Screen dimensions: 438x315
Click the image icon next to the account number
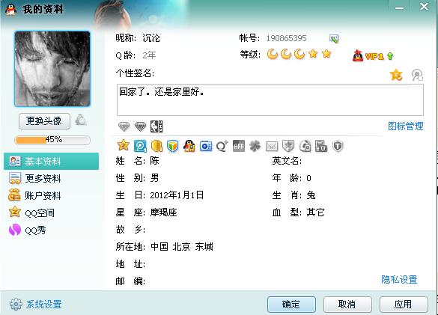(334, 39)
